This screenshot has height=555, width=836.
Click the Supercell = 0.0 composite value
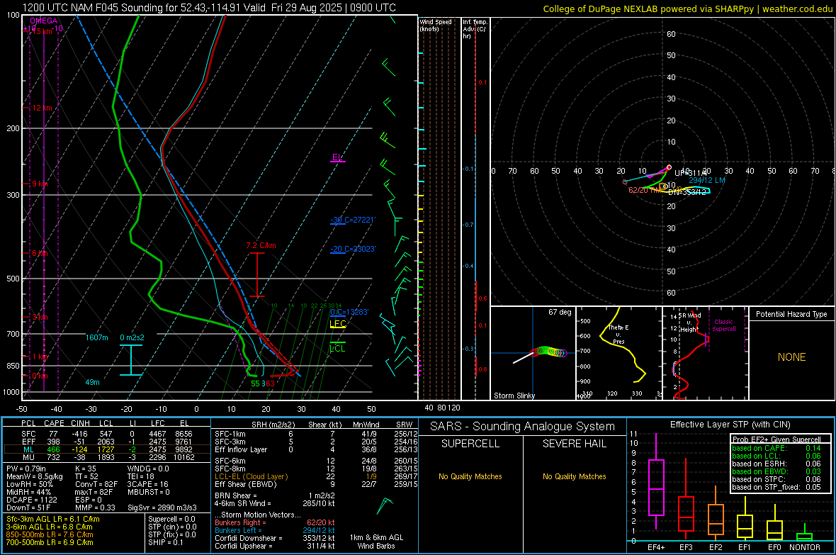[171, 519]
